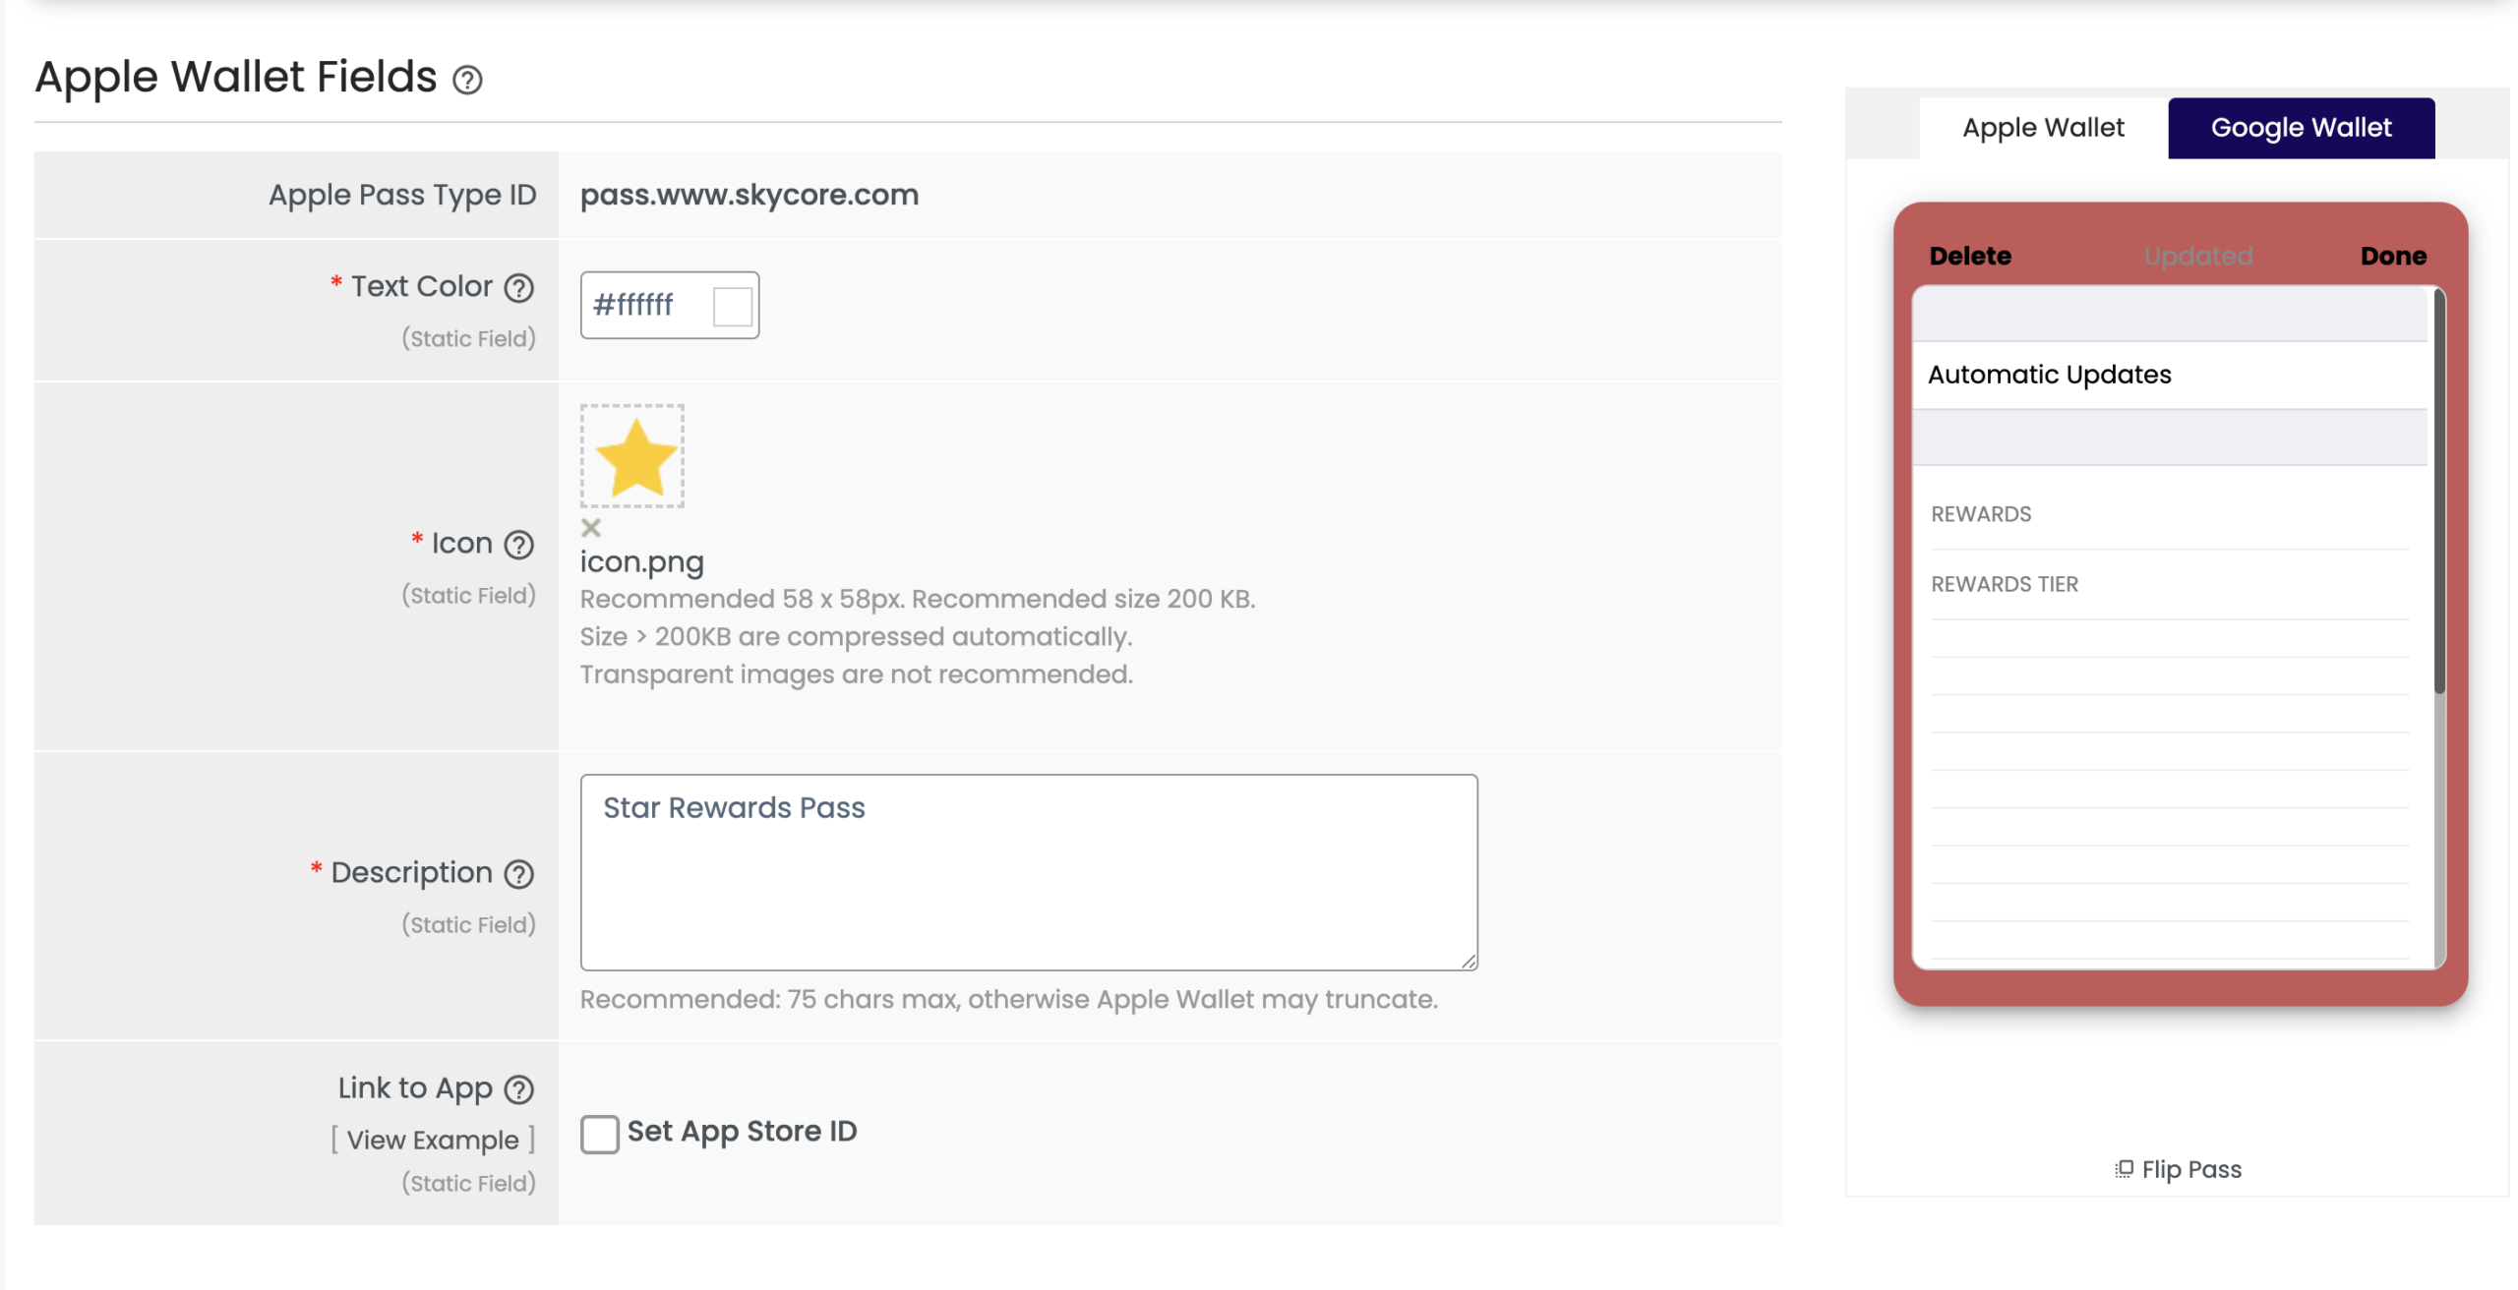Screen dimensions: 2518x1290
Task: Show help for the Icon field
Action: (518, 545)
